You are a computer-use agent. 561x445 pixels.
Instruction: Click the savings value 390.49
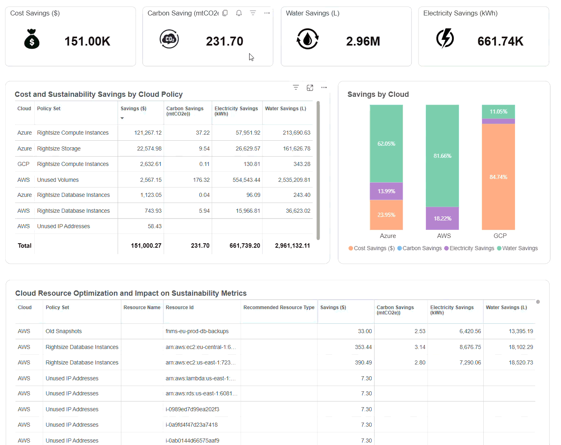tap(363, 362)
